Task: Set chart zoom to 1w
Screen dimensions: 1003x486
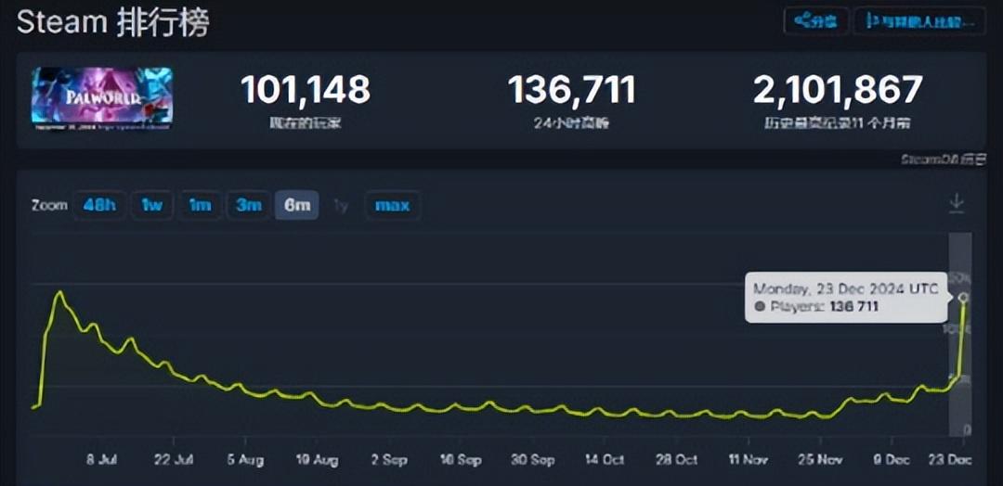Action: click(x=152, y=205)
